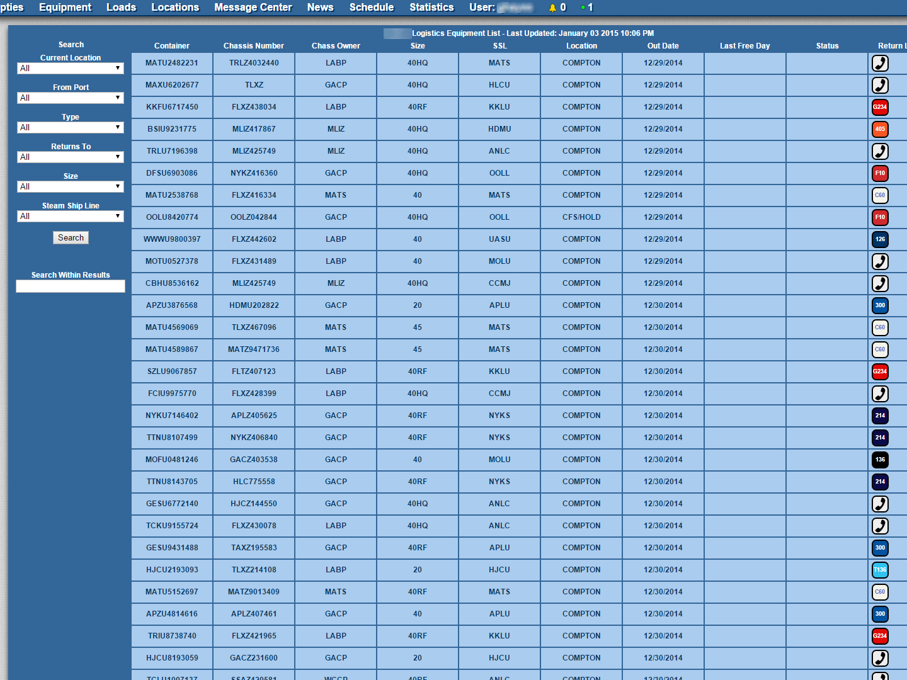Click red G234 badge for KKFU6717450
The image size is (907, 680).
(880, 107)
